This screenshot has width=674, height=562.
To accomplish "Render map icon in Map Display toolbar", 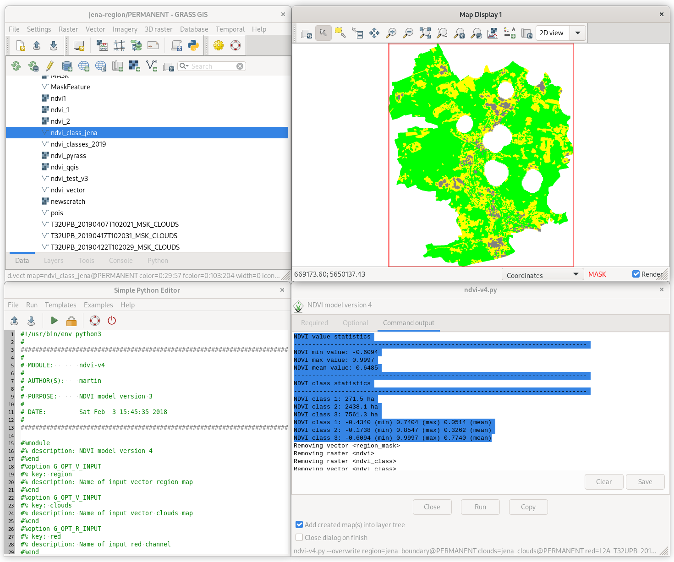I will (307, 33).
